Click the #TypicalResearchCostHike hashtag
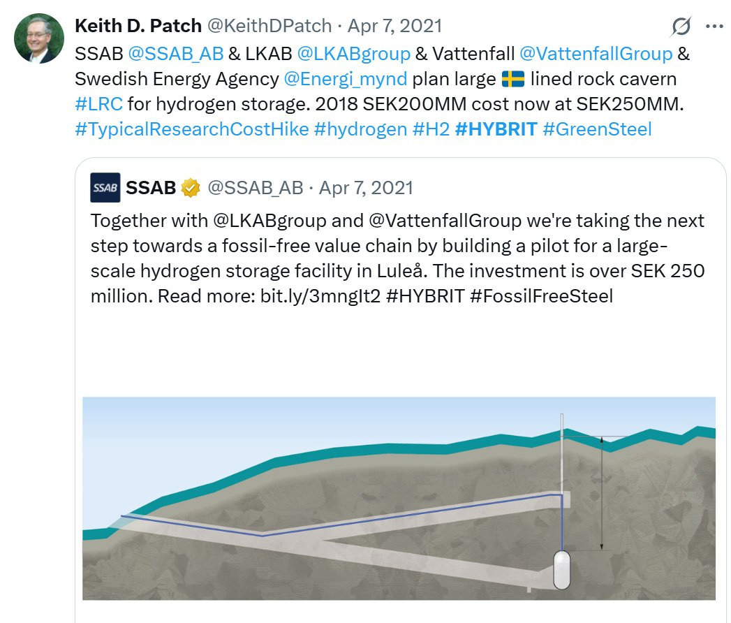This screenshot has height=623, width=731. 191,129
